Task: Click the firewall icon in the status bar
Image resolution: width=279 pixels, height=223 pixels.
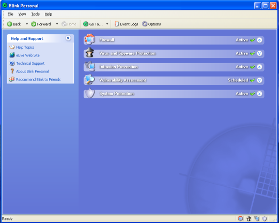Action: pos(240,218)
